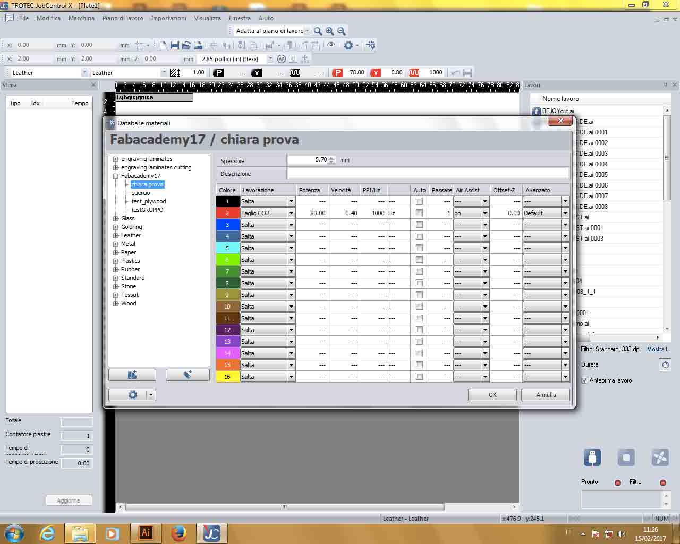This screenshot has width=680, height=544.
Task: Toggle Auto checkbox for color 8
Action: coord(419,283)
